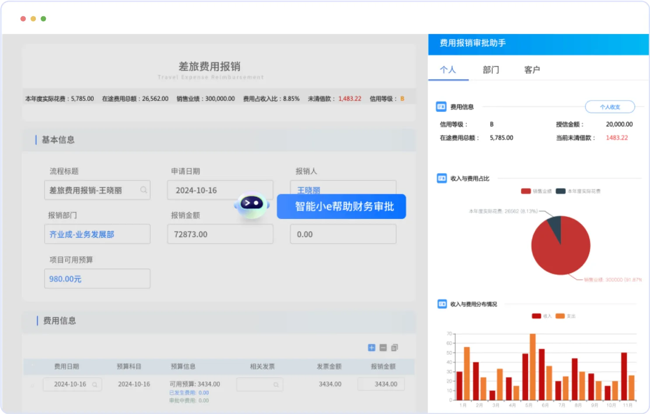Click 智能小e帮助财务审批 button

[x=341, y=206]
